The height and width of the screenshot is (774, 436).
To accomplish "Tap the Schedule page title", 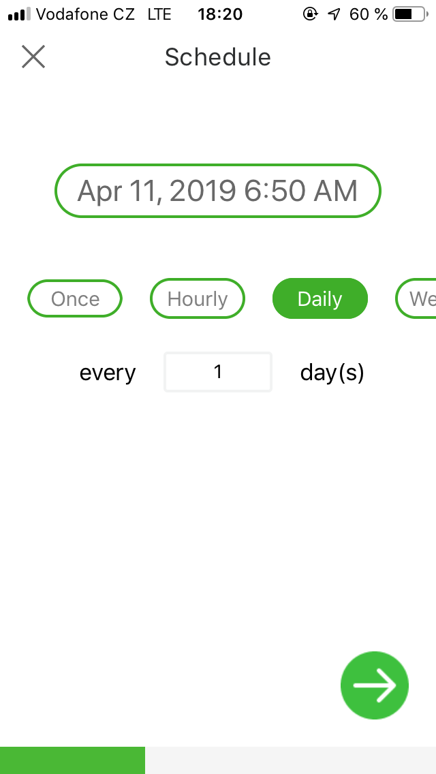I will (218, 57).
